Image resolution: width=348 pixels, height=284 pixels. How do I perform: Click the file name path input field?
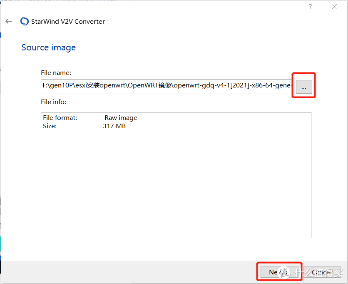click(167, 86)
